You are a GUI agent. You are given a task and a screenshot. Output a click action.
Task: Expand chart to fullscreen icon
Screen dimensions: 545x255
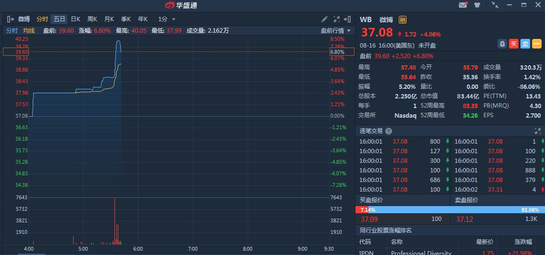[336, 19]
